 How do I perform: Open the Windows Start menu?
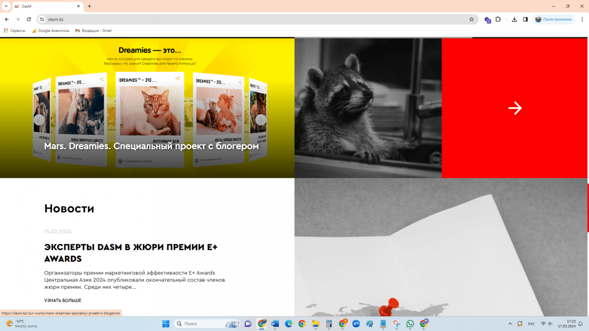click(x=166, y=324)
